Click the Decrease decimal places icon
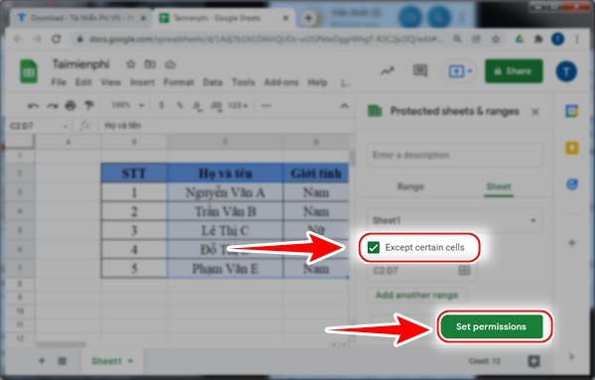 [197, 106]
